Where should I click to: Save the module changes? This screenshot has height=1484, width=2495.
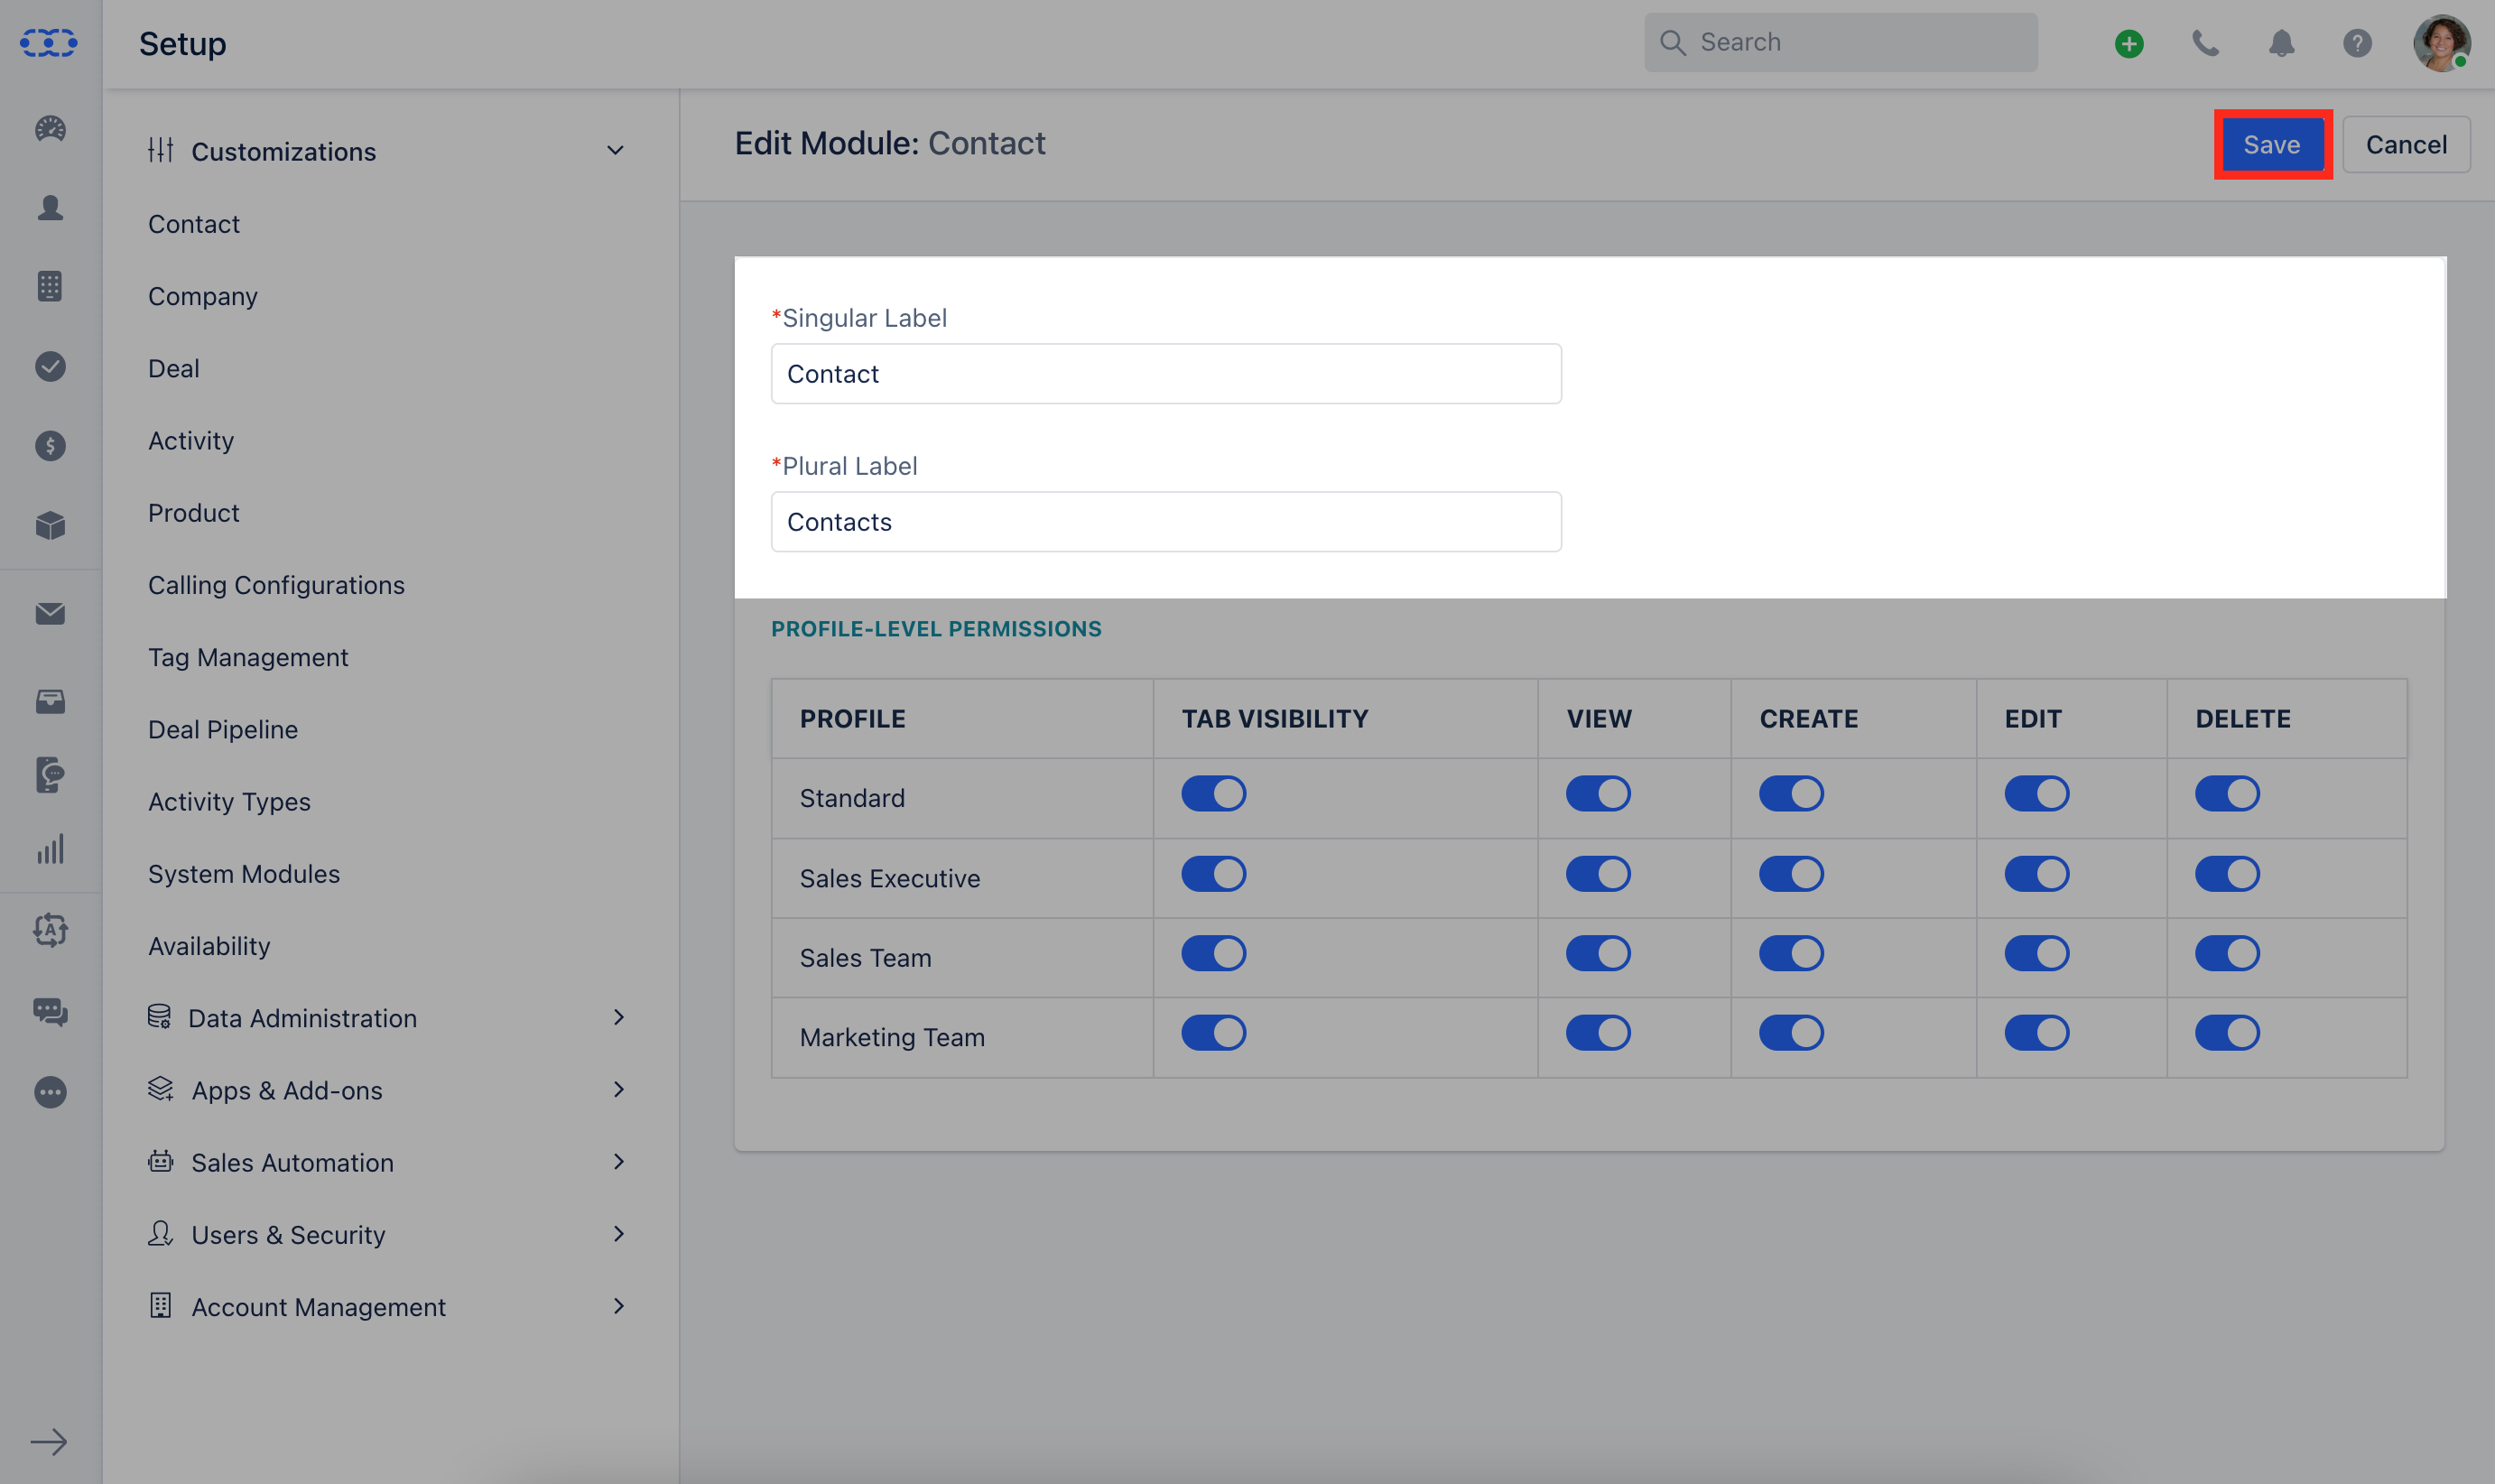(x=2272, y=144)
